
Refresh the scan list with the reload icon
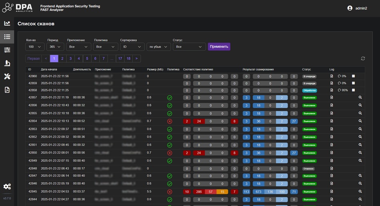363,58
